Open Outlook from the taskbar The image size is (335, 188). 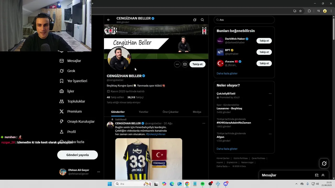coord(180,184)
